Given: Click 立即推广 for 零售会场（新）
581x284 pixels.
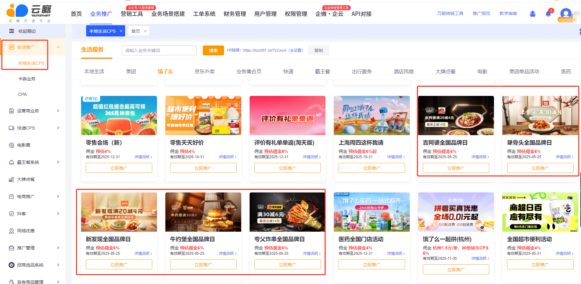Looking at the screenshot, I should point(119,168).
